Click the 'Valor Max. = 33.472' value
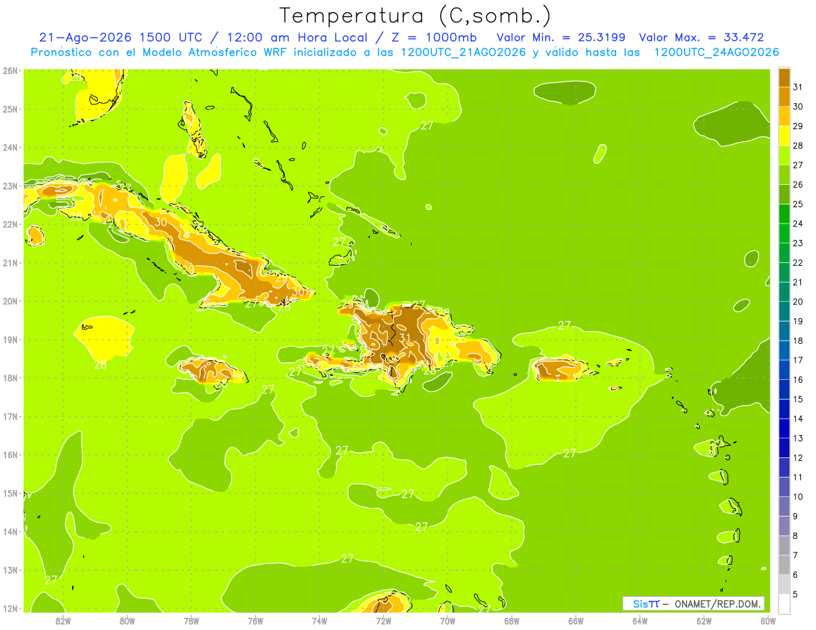 [701, 37]
